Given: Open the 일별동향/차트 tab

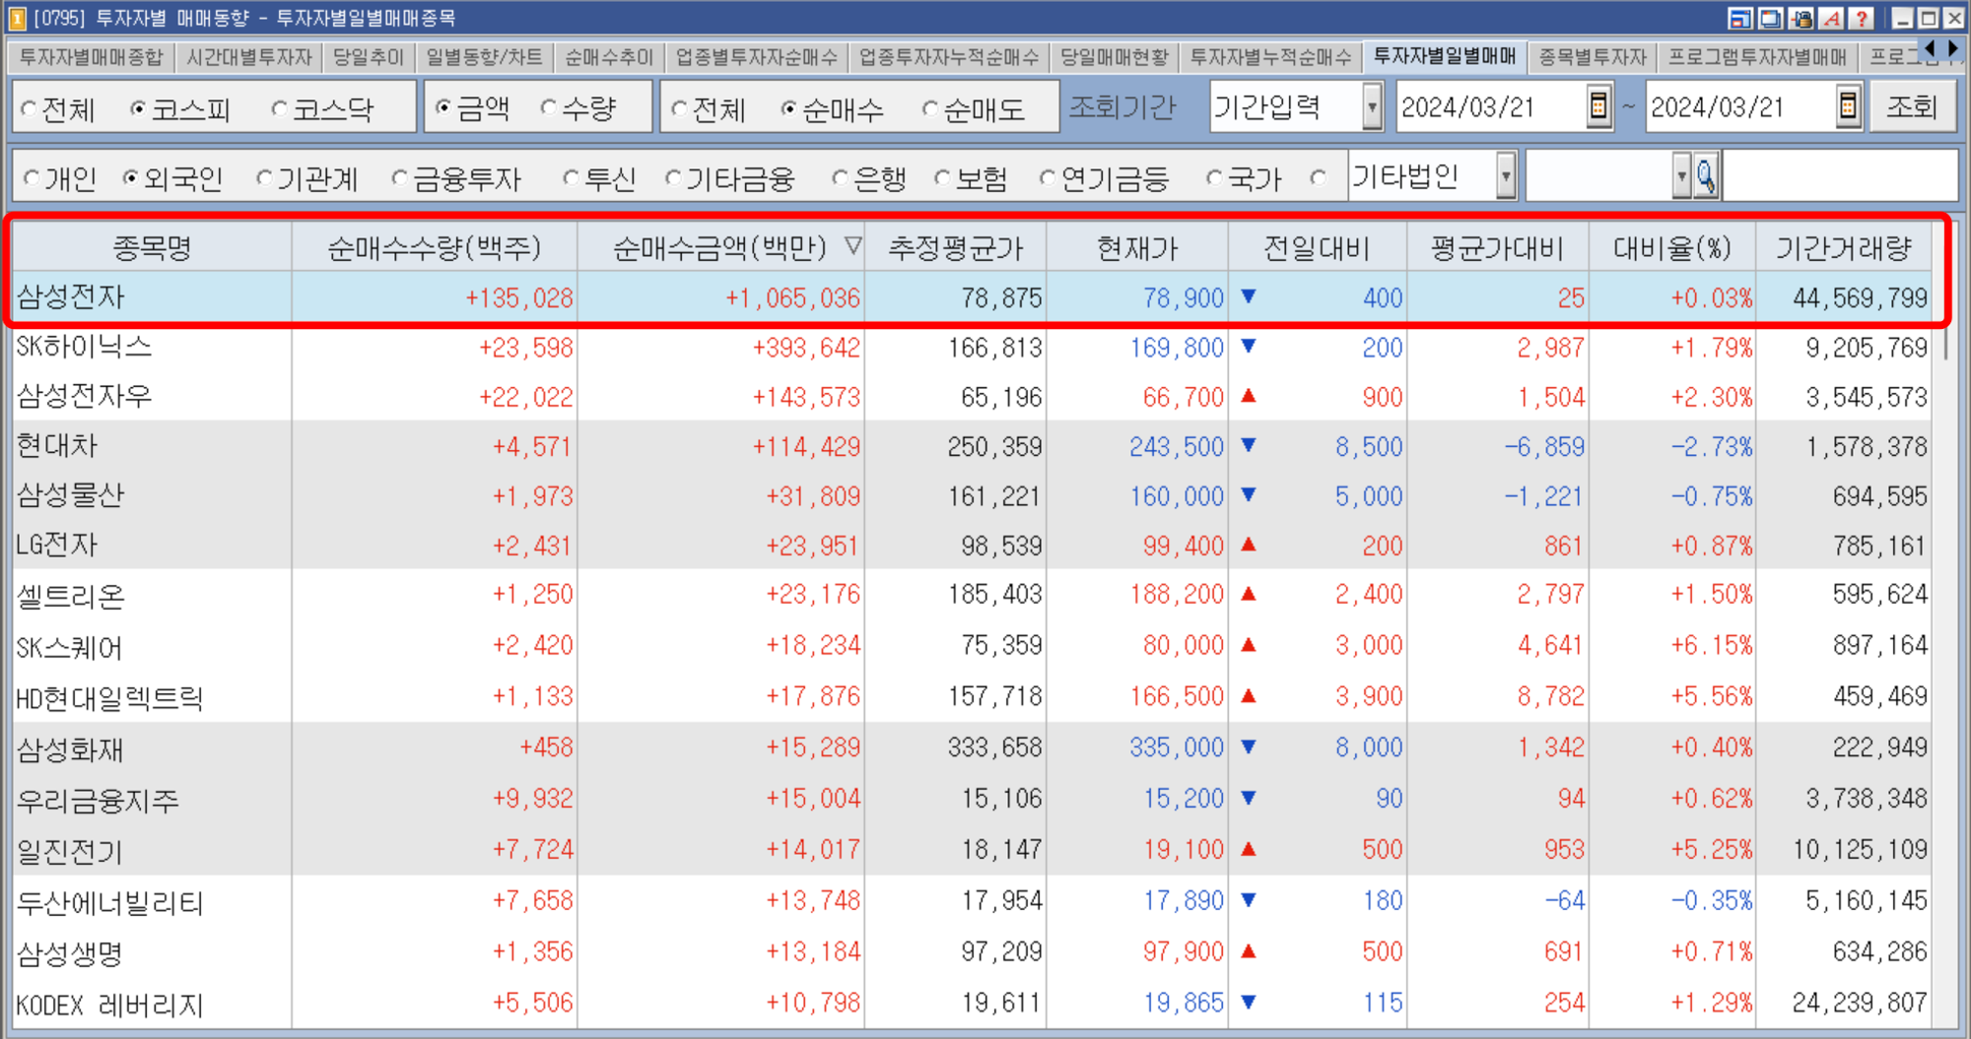Looking at the screenshot, I should 484,57.
